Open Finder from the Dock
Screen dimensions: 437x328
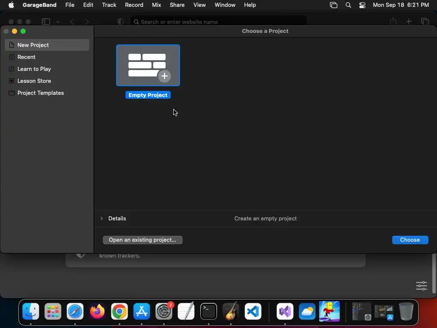pos(31,311)
